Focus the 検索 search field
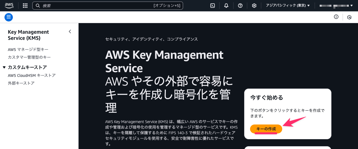This screenshot has height=149, width=358. pos(108,6)
